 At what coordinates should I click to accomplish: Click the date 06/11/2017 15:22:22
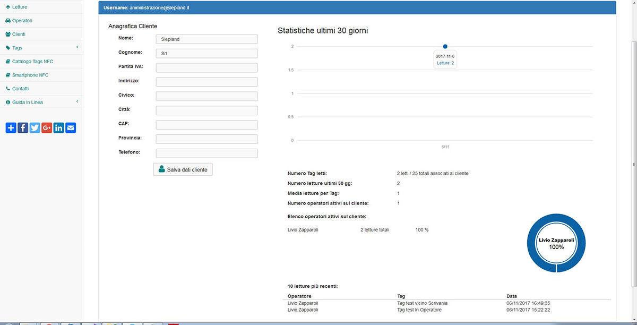click(x=528, y=310)
